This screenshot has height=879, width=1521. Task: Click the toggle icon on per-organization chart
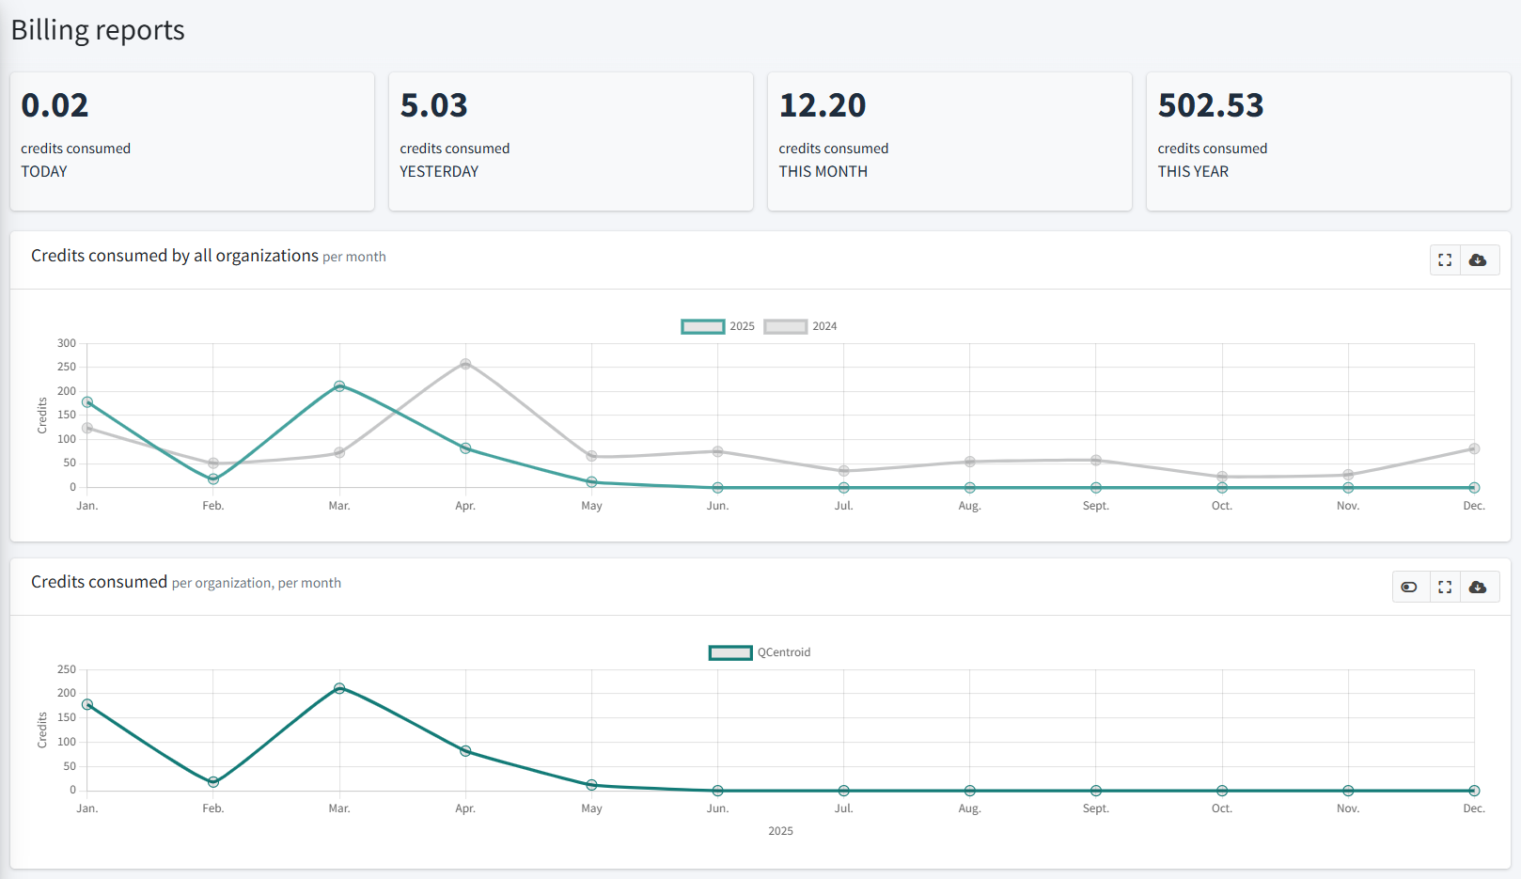(1408, 588)
